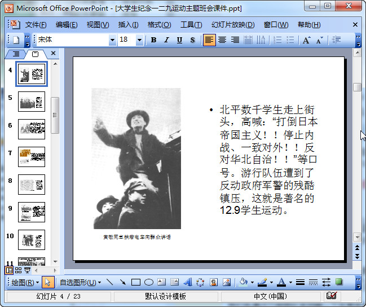
Task: Apply Font Color on drawing toolbar
Action: coord(281,282)
